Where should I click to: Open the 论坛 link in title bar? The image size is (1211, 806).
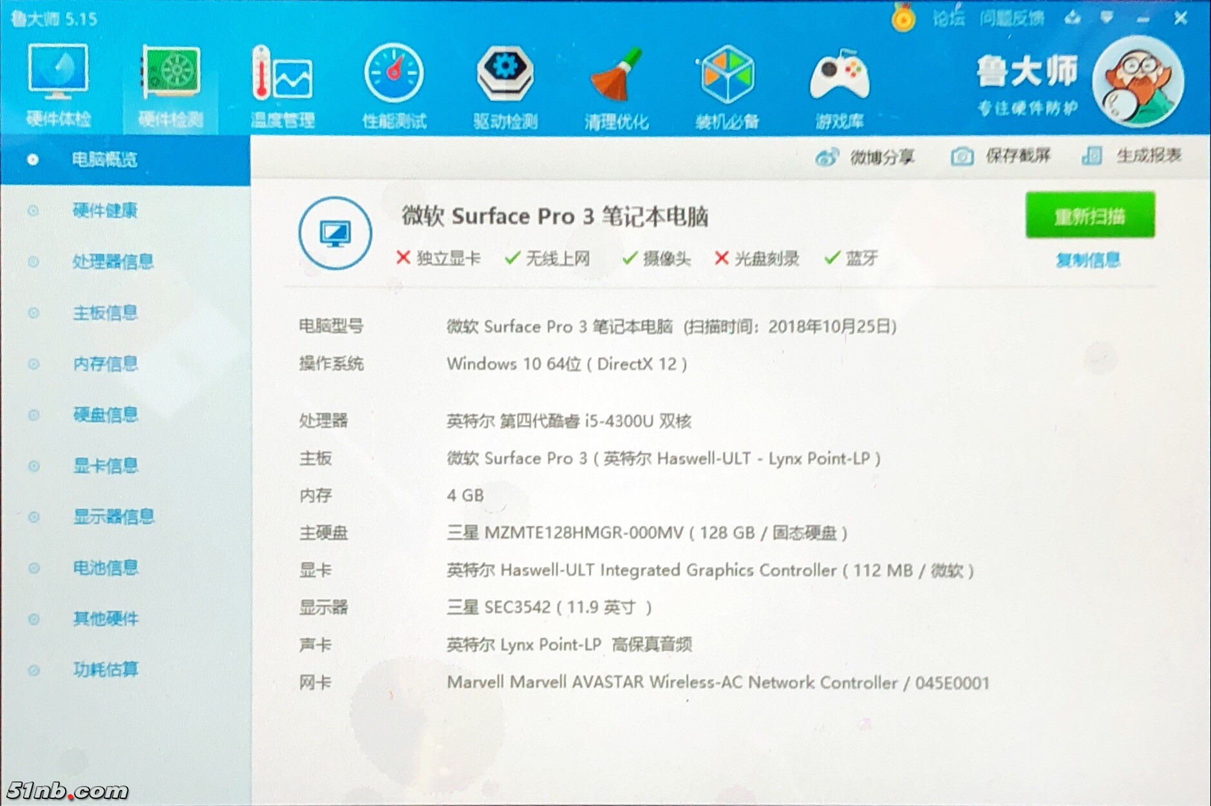(948, 18)
